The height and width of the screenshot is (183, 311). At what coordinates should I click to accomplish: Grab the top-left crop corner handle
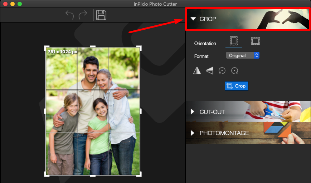47,48
